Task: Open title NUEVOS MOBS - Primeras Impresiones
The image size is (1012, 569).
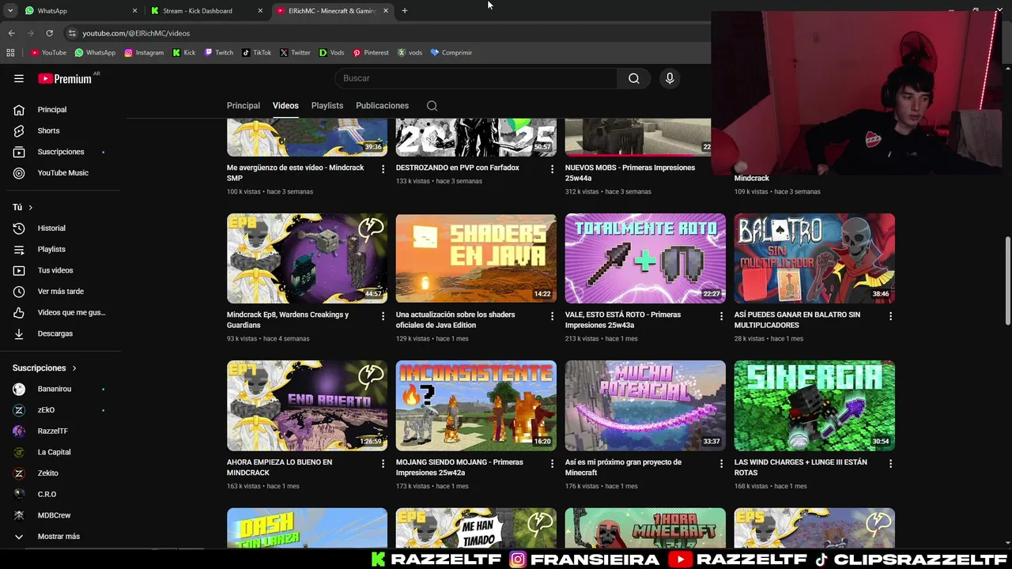Action: [630, 172]
